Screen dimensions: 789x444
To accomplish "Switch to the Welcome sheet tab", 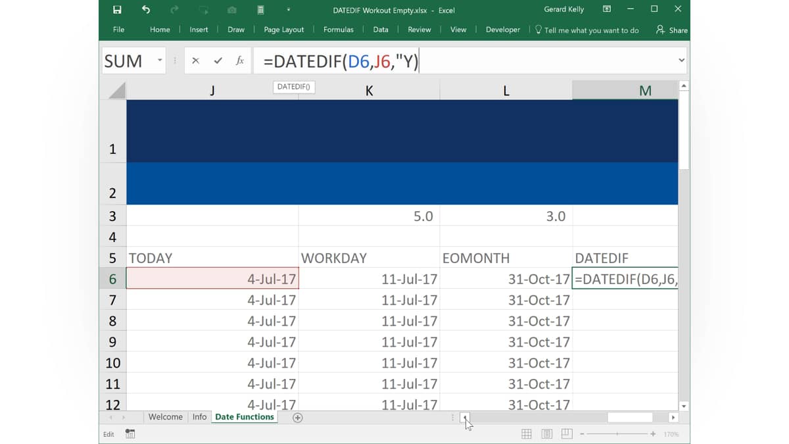I will (x=165, y=417).
